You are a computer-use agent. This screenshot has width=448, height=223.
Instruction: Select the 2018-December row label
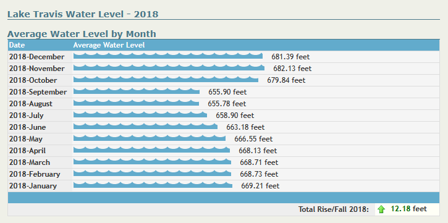tap(36, 57)
